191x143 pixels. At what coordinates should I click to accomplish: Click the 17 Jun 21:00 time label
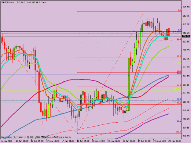tap(68, 141)
